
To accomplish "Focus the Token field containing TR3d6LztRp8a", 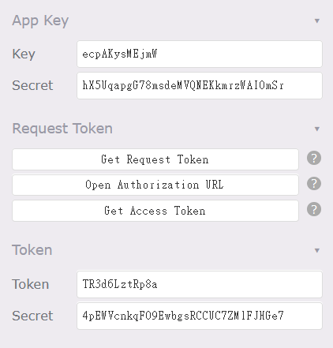I will [200, 284].
